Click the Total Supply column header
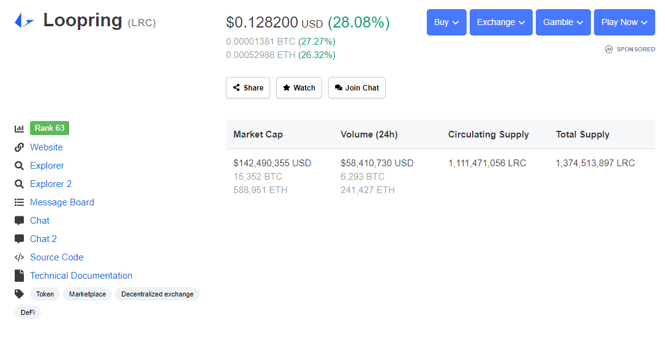 [x=583, y=134]
